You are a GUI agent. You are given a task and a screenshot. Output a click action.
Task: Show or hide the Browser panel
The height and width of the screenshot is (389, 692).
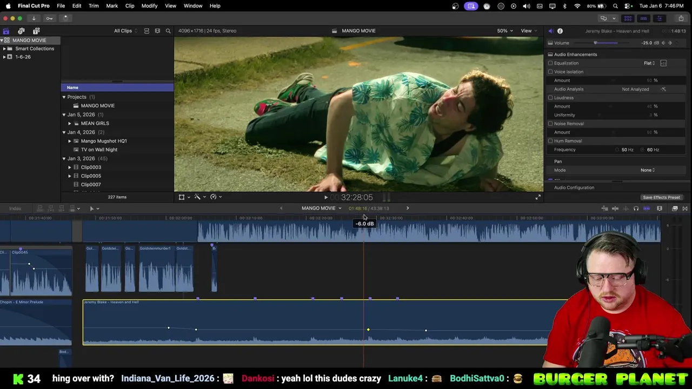(628, 18)
